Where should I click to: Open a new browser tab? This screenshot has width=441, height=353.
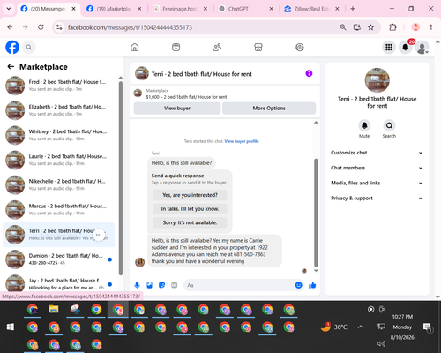[x=353, y=9]
